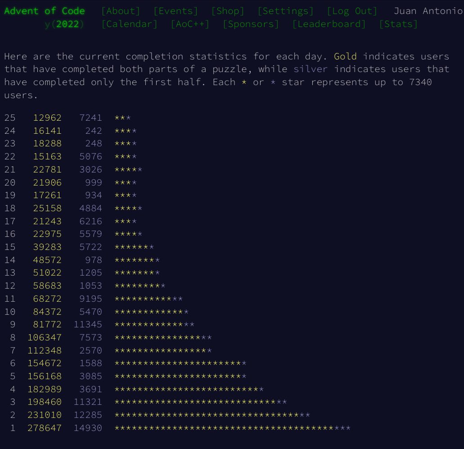Open the Events page
Image resolution: width=464 pixels, height=449 pixels.
tap(176, 11)
